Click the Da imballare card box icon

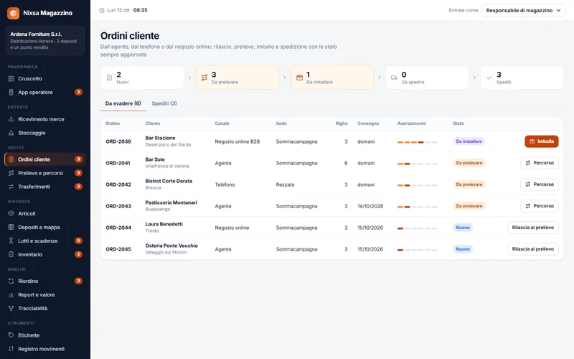(299, 78)
